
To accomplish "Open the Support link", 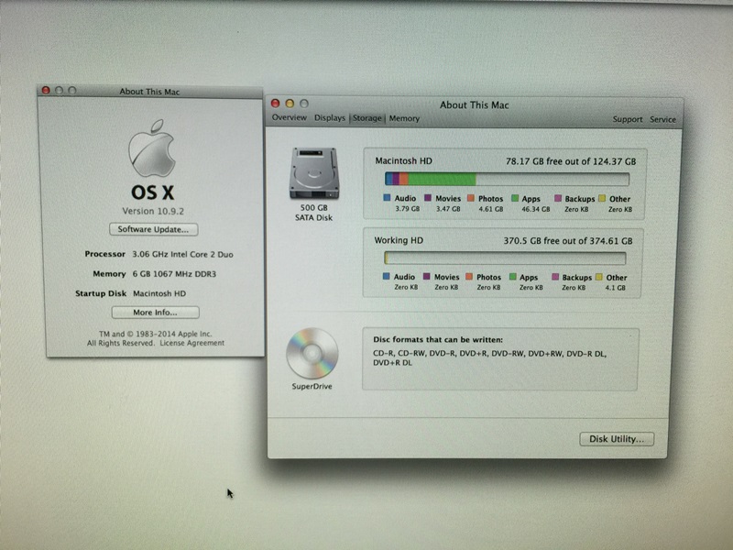I will (628, 119).
